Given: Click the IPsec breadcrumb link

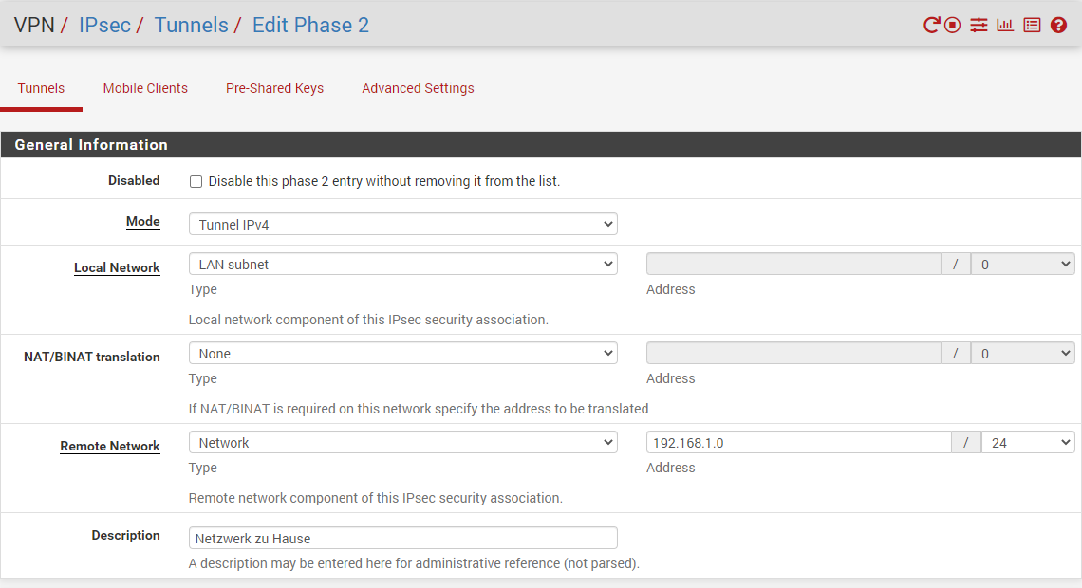Looking at the screenshot, I should click(104, 25).
